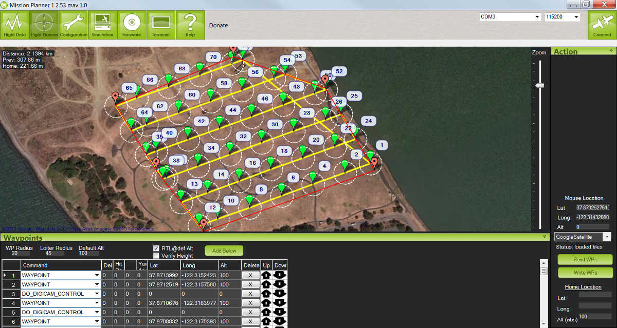Move waypoint row 1 down

pyautogui.click(x=280, y=275)
